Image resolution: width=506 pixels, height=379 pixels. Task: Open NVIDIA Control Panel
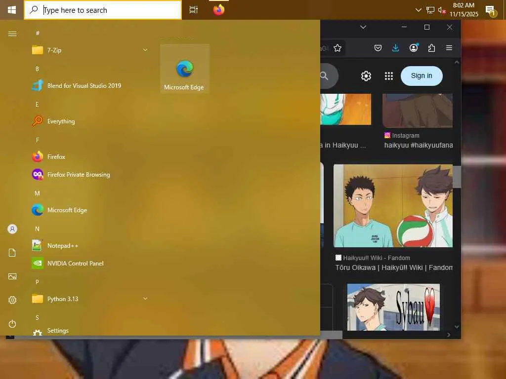(x=90, y=264)
